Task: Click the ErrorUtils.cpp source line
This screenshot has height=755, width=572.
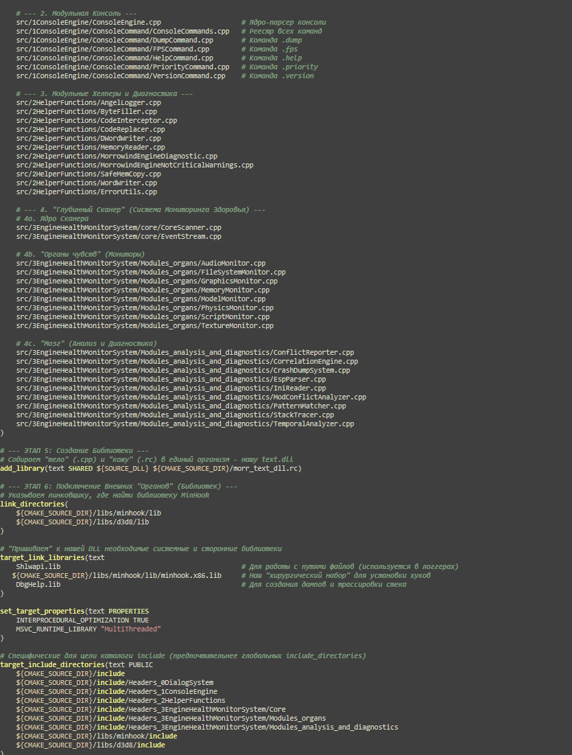Action: coord(86,191)
